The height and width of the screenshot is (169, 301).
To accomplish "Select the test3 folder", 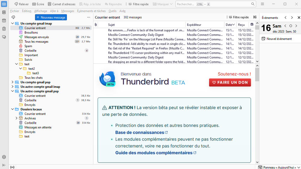I will click(51, 73).
